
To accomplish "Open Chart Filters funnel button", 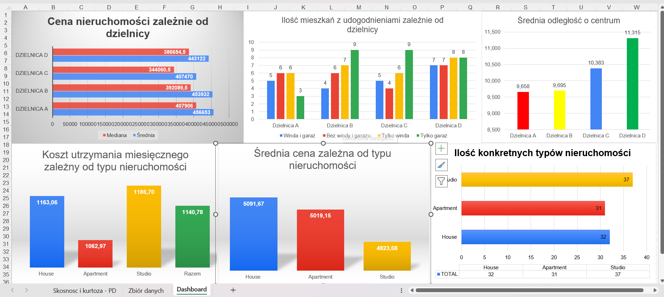I will point(441,181).
